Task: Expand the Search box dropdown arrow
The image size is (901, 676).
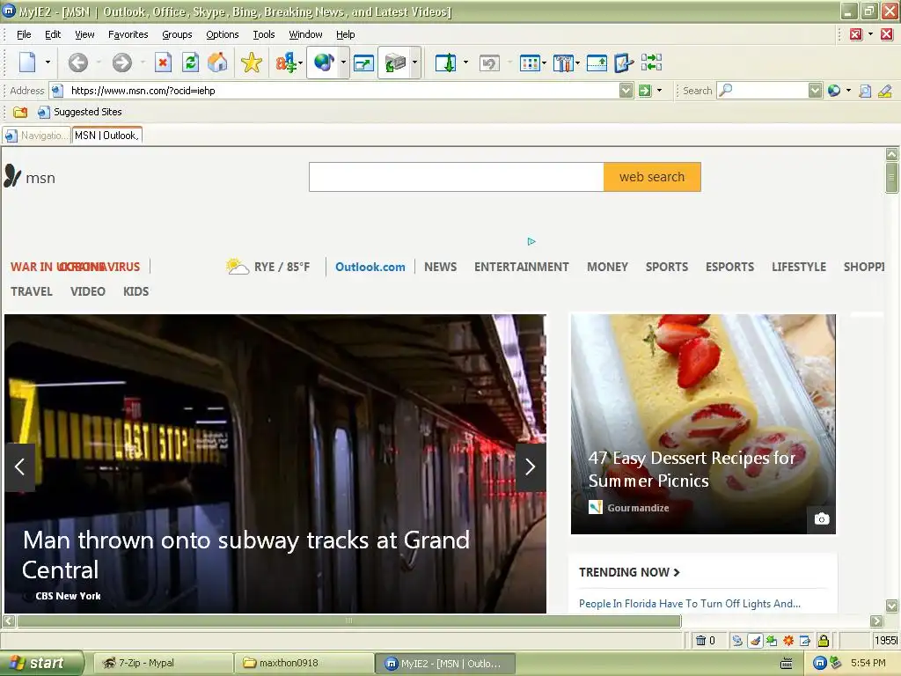Action: 815,91
